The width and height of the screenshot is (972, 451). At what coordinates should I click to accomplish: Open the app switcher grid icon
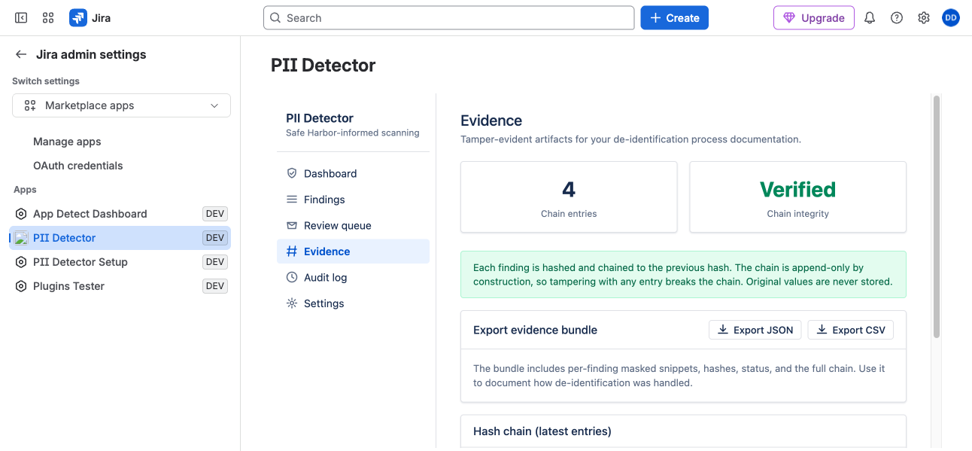click(48, 18)
